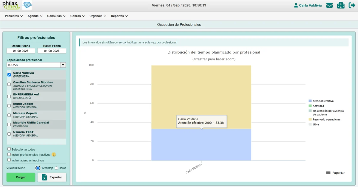Log out using the exit icon

(352, 5)
